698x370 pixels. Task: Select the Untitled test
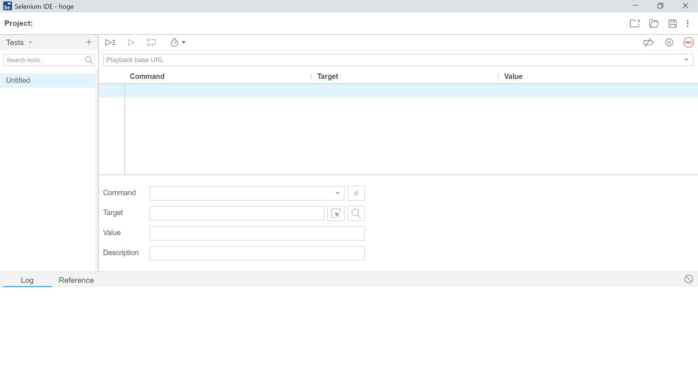(47, 80)
